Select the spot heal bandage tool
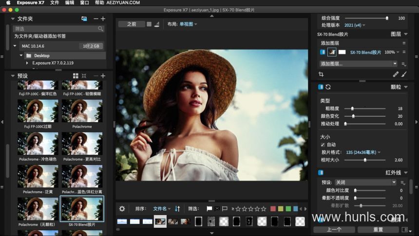Screen dimensions: 419x236 coord(396,74)
